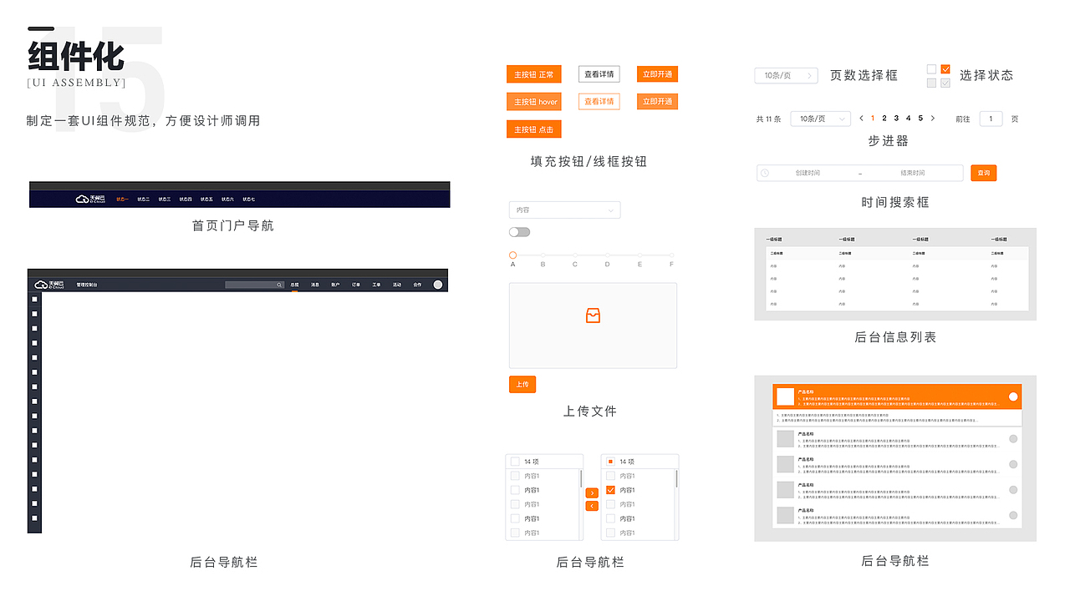Viewport: 1070px width, 601px height.
Task: Click the 创建时间 start time field
Action: [808, 173]
